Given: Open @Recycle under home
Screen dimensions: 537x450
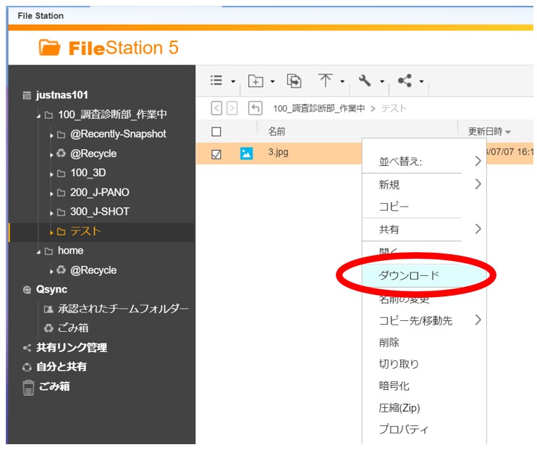Looking at the screenshot, I should [93, 270].
